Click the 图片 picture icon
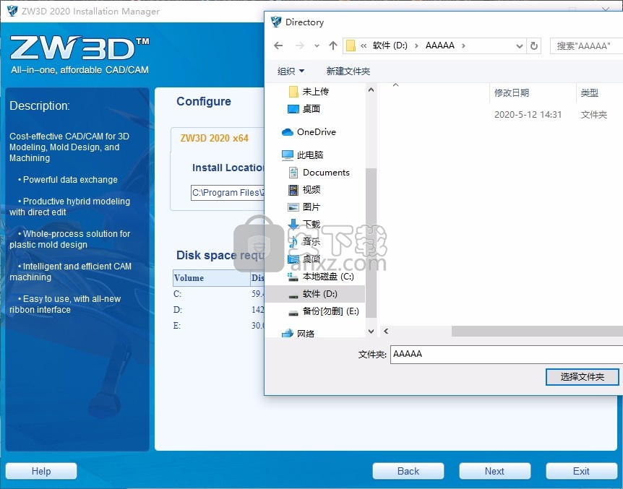Image resolution: width=623 pixels, height=489 pixels. point(293,207)
